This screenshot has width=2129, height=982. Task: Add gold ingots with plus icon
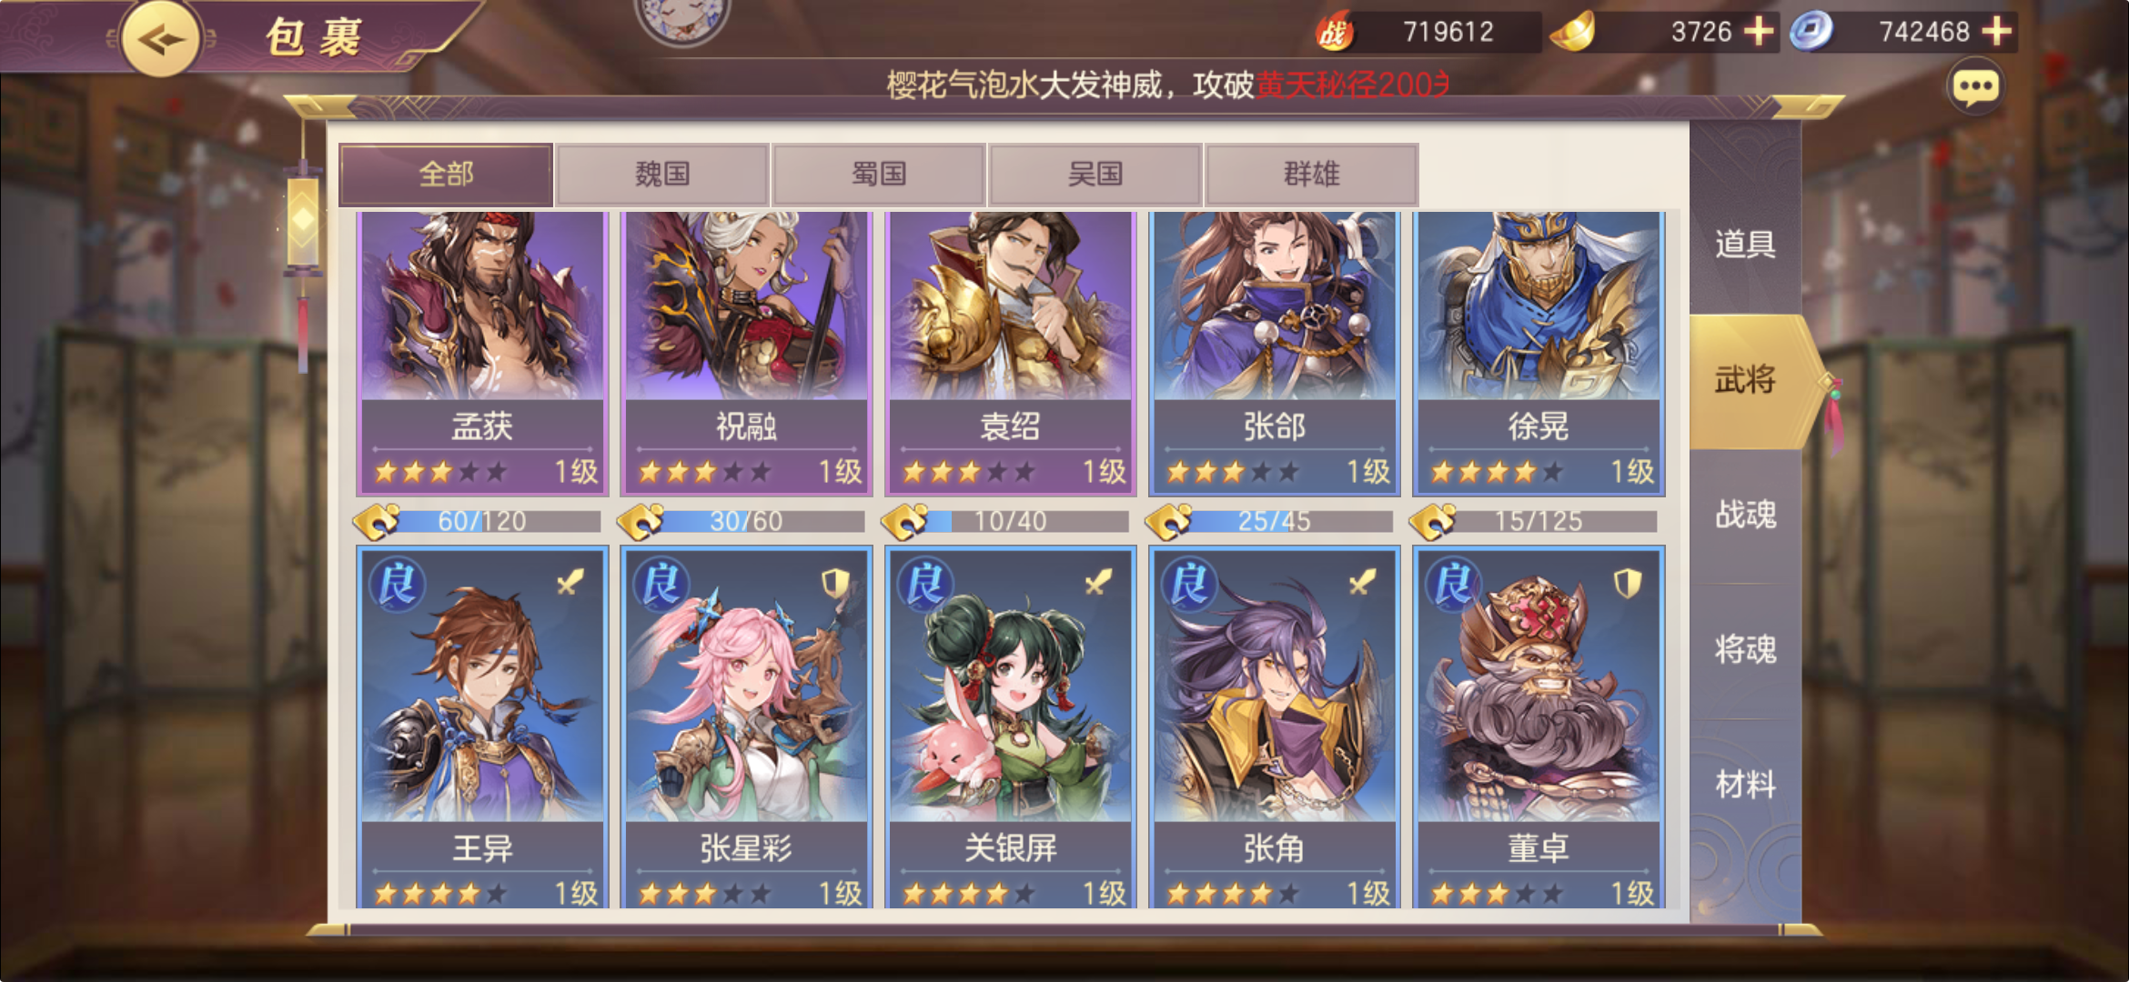tap(1759, 32)
